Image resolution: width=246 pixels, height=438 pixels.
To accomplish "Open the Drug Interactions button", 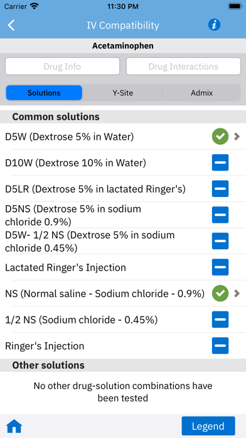I will coord(183,67).
